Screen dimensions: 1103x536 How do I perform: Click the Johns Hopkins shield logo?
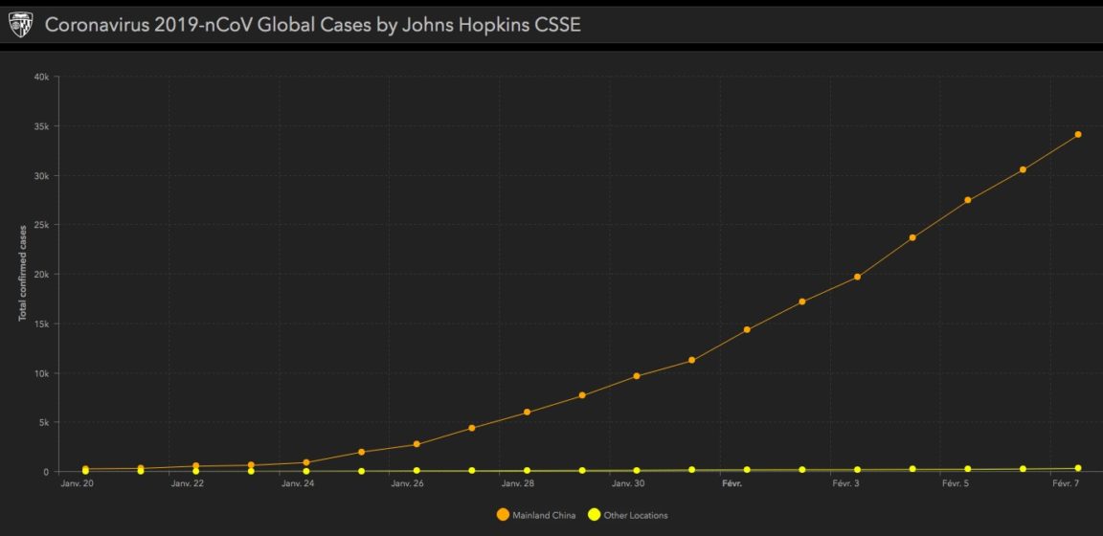[x=20, y=24]
